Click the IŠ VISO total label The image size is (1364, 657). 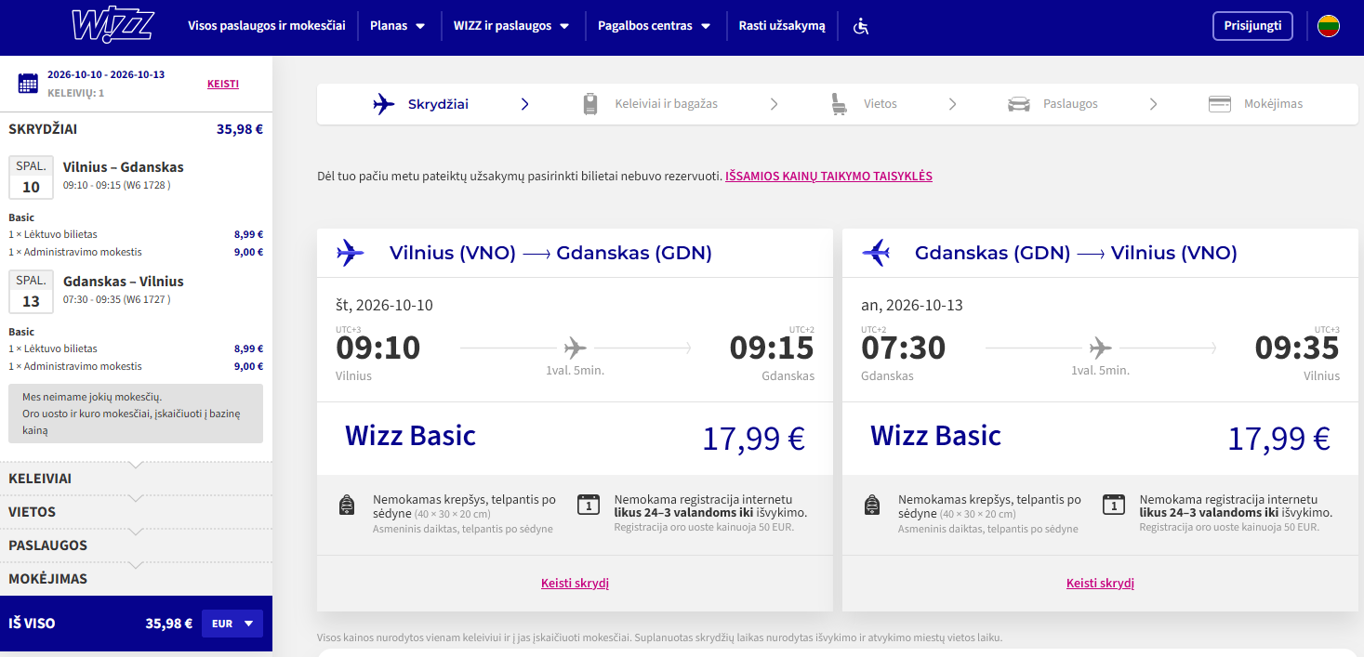coord(32,624)
